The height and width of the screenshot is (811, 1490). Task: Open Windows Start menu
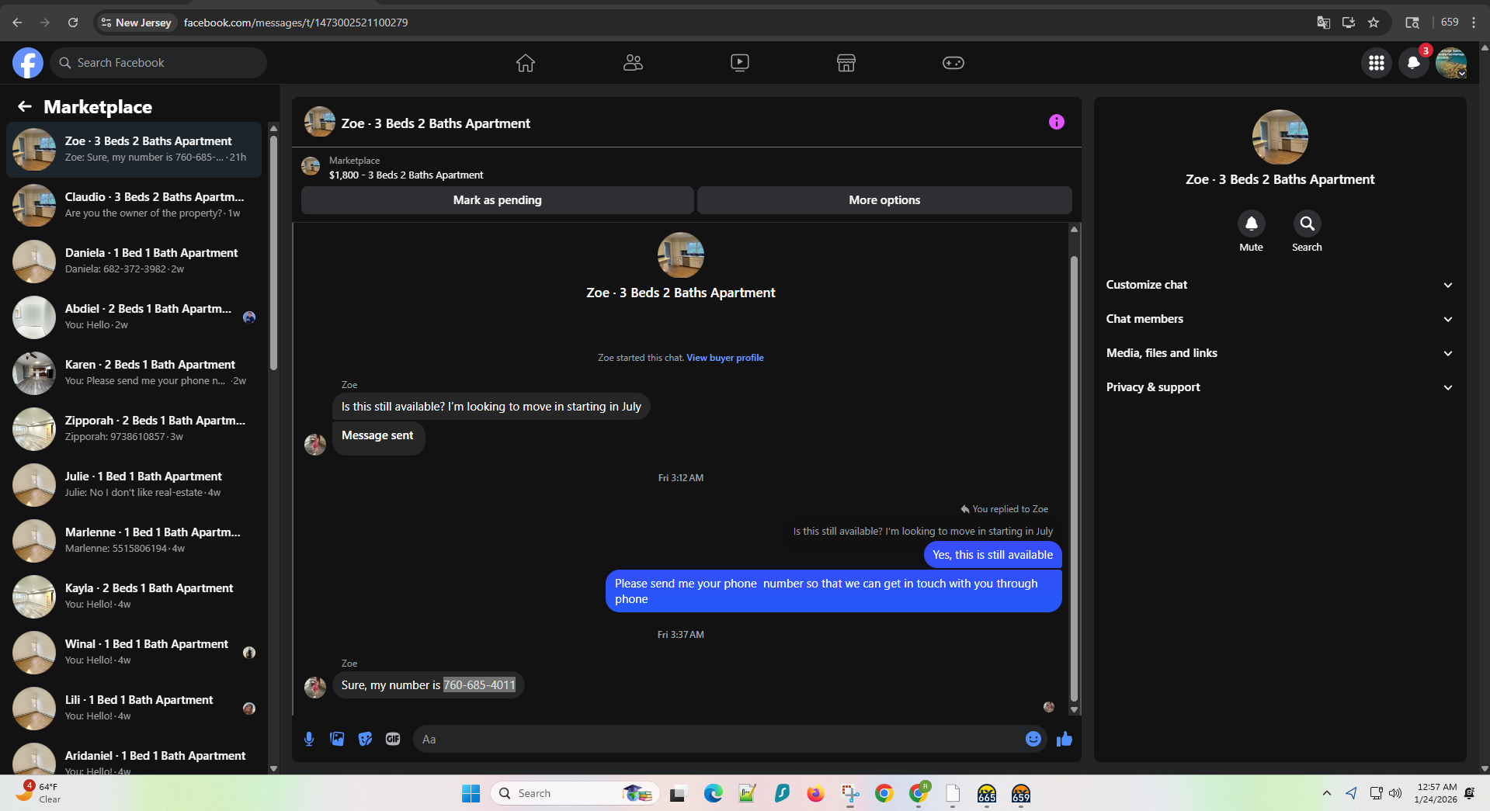click(471, 793)
